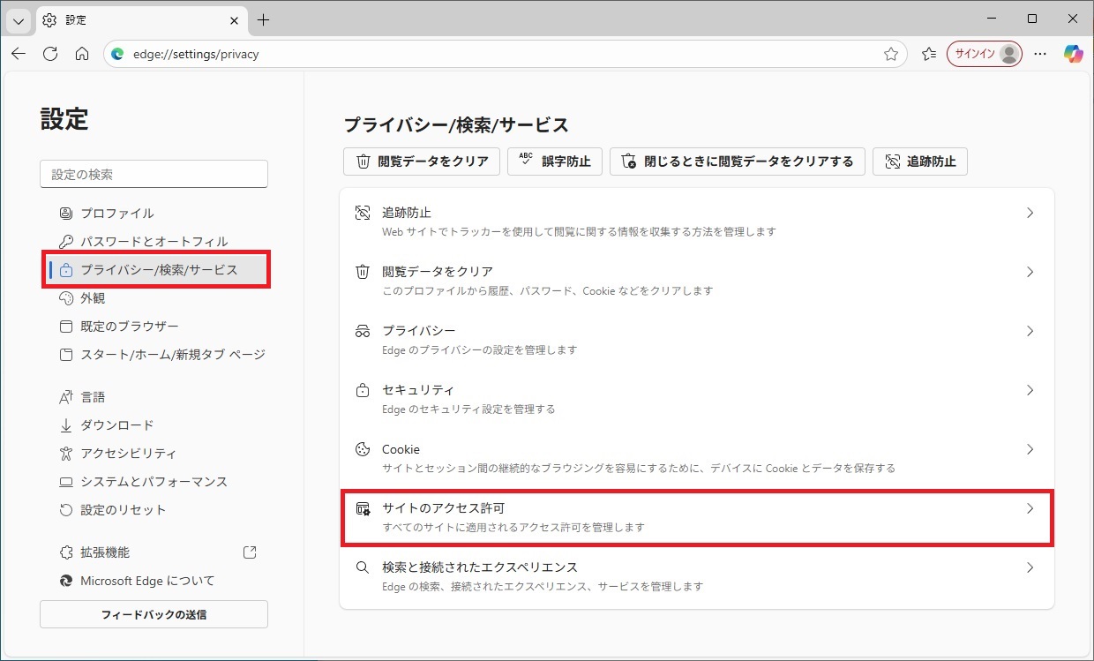This screenshot has height=661, width=1094.
Task: Click the 誤字防止 shortcut button
Action: coord(555,161)
